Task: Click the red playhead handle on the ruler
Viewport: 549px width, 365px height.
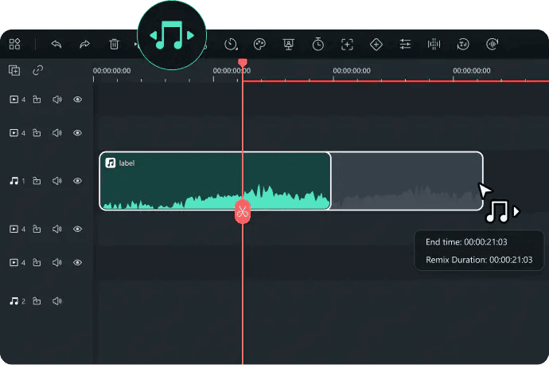Action: click(x=243, y=63)
